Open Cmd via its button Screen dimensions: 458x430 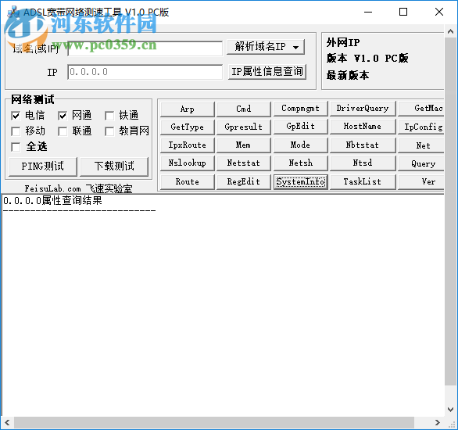(x=244, y=109)
